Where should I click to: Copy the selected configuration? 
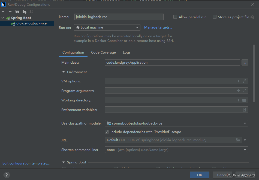tap(17, 12)
